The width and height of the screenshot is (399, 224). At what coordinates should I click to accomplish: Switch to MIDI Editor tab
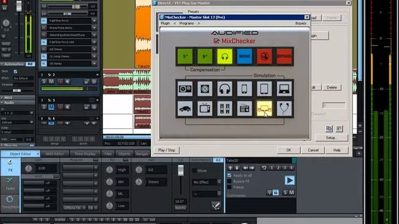click(x=55, y=154)
